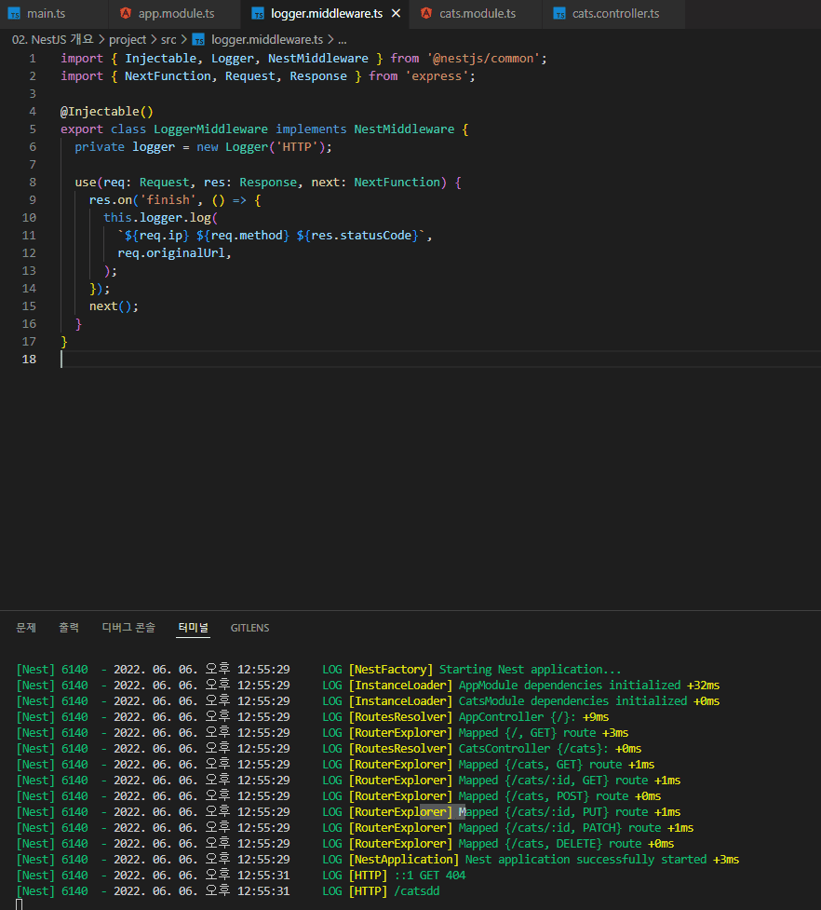This screenshot has width=821, height=910.
Task: Click the TypeScript icon on cats.controller.ts tab
Action: (x=559, y=14)
